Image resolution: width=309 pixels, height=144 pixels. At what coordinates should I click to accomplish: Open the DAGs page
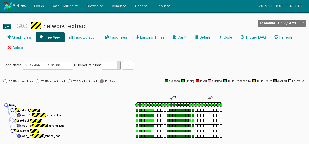point(39,6)
